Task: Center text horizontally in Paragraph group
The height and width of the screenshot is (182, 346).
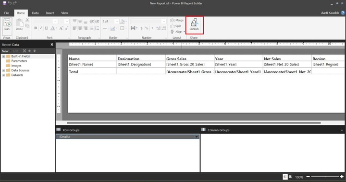Action: click(x=80, y=28)
